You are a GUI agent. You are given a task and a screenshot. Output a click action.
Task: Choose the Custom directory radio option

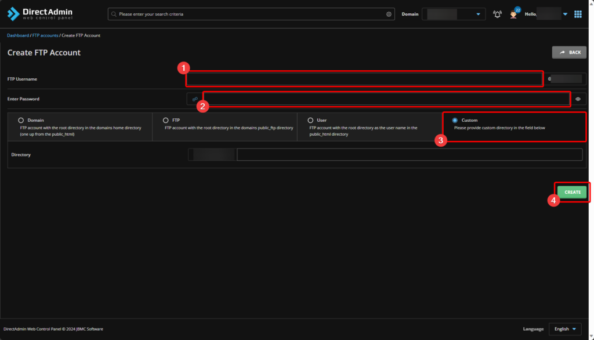coord(455,120)
